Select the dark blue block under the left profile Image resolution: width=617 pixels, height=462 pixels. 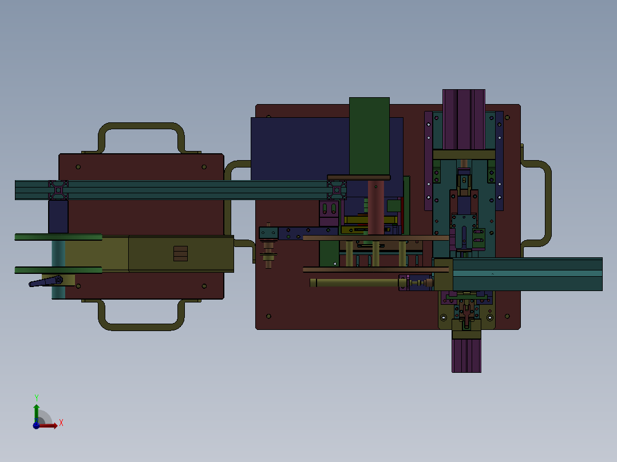click(58, 217)
